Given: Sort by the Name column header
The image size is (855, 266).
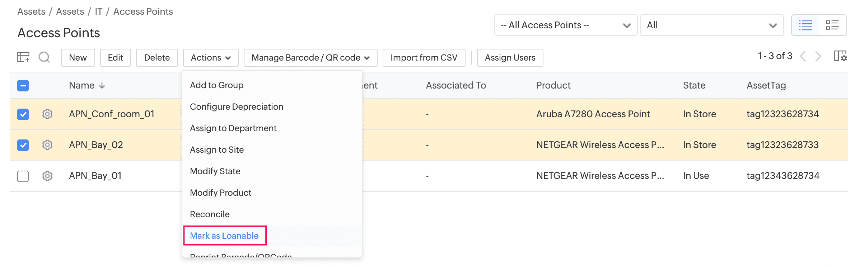Looking at the screenshot, I should [x=82, y=85].
